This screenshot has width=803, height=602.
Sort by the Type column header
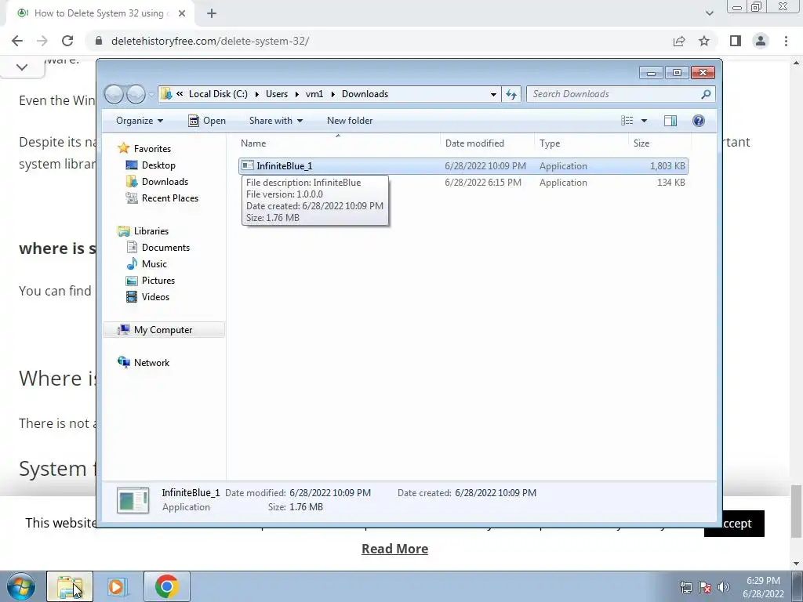tap(582, 143)
